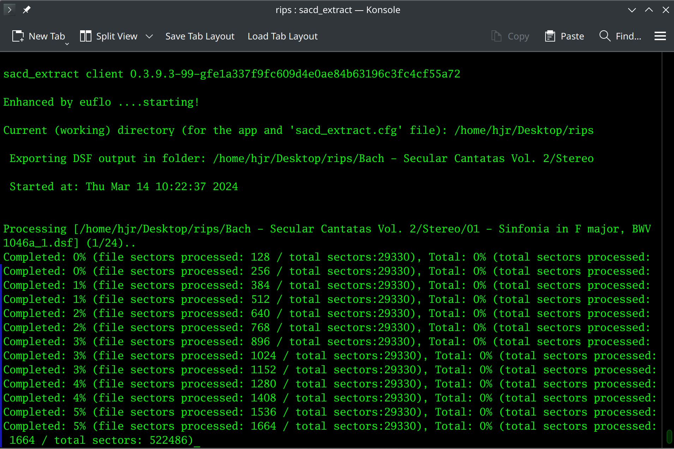The height and width of the screenshot is (449, 674).
Task: Toggle the pinned state of the panel
Action: (26, 10)
